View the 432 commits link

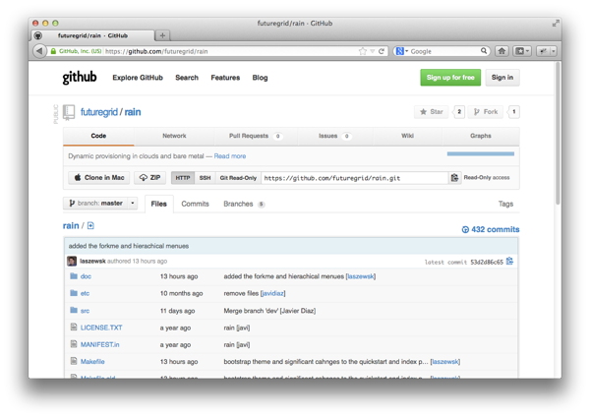(491, 229)
